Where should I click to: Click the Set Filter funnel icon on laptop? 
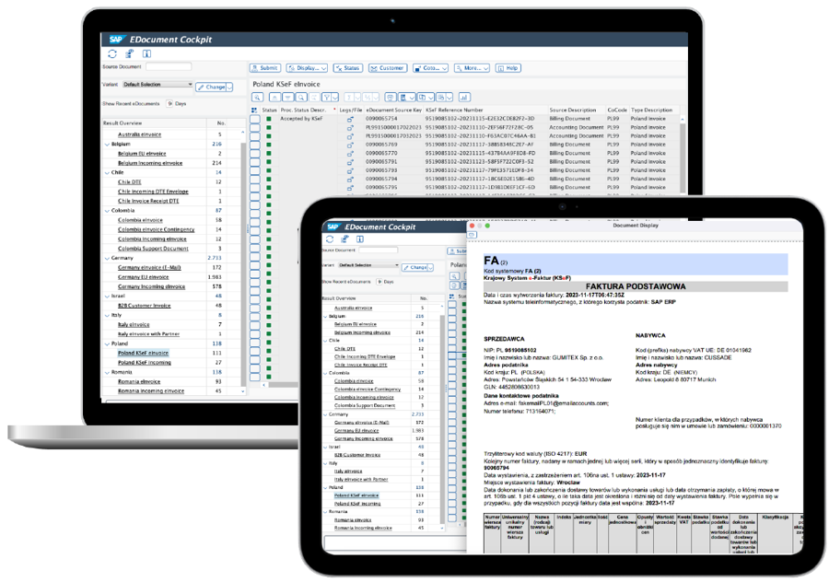pos(327,98)
